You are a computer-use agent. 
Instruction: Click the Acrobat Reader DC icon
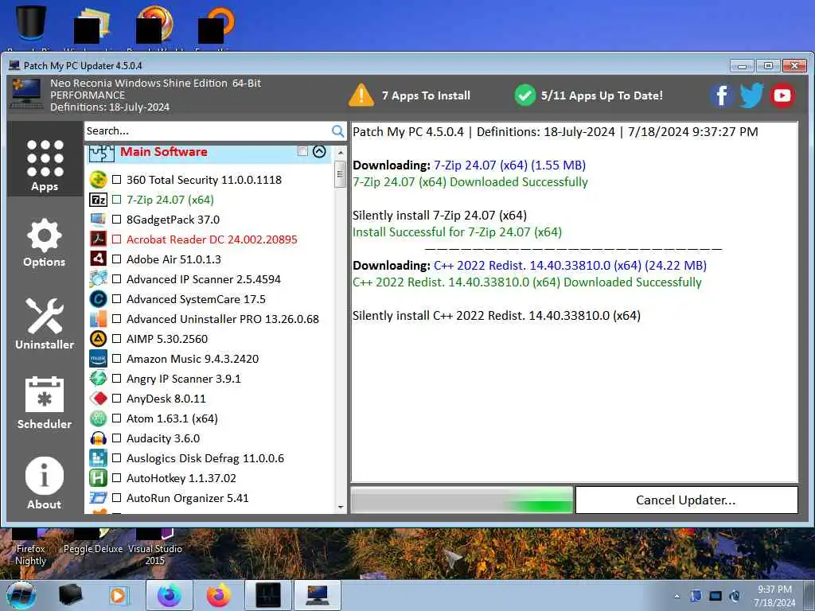coord(98,239)
